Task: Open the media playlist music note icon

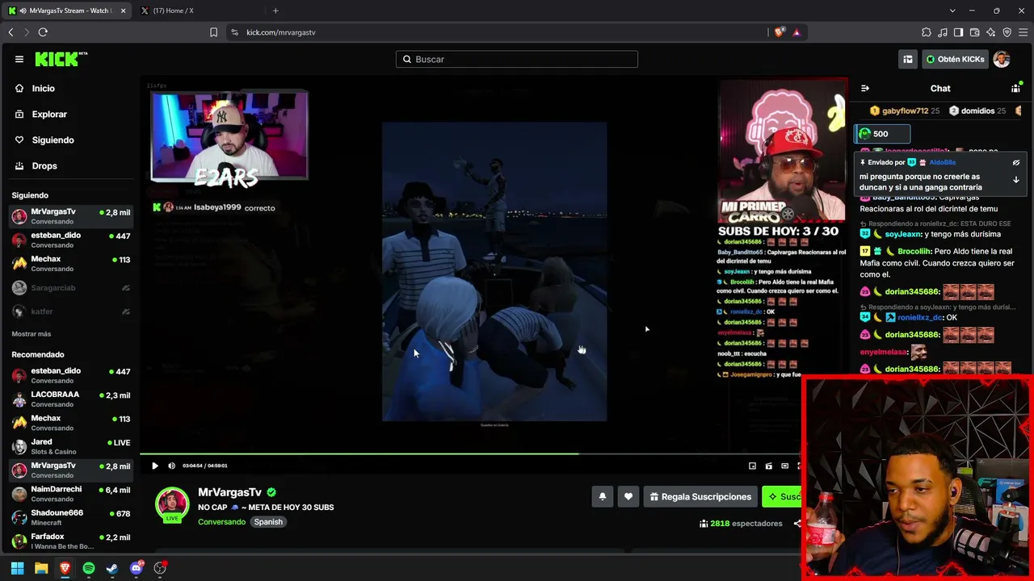Action: tap(943, 32)
